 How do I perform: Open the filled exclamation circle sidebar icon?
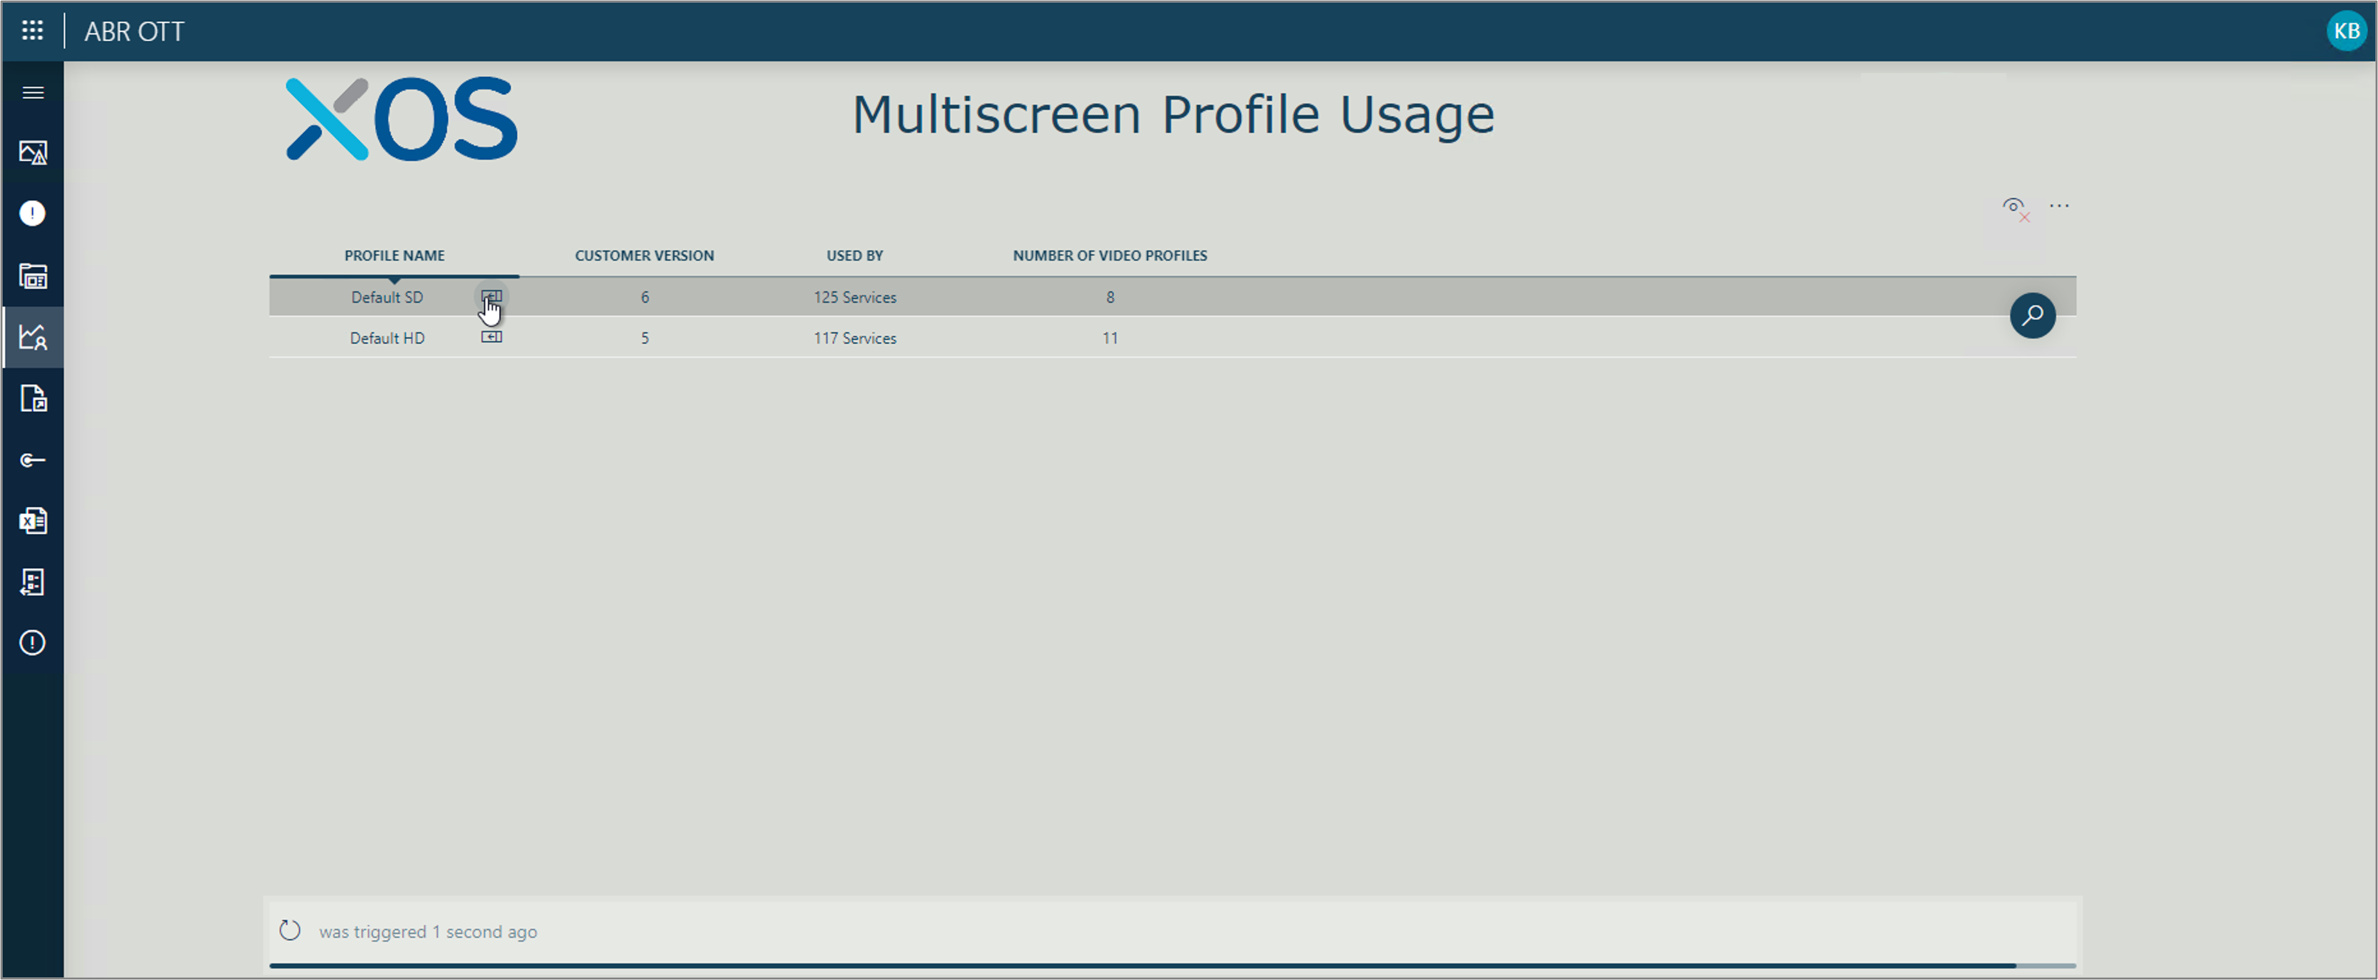(x=32, y=213)
